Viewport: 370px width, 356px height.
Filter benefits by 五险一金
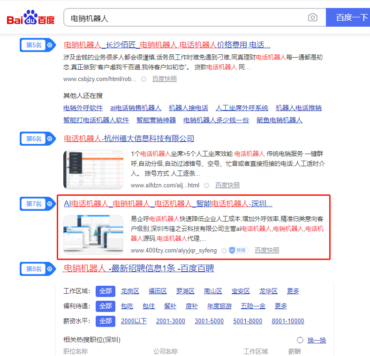[x=253, y=306]
